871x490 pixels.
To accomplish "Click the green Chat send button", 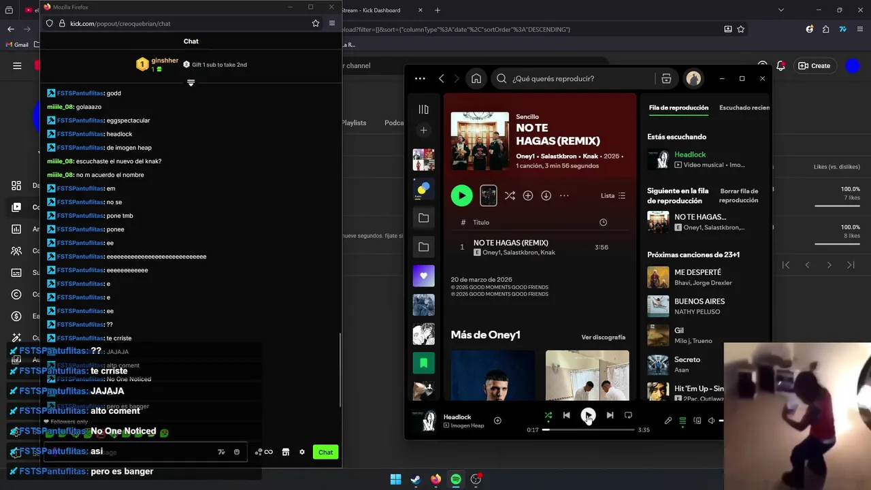I will click(325, 452).
